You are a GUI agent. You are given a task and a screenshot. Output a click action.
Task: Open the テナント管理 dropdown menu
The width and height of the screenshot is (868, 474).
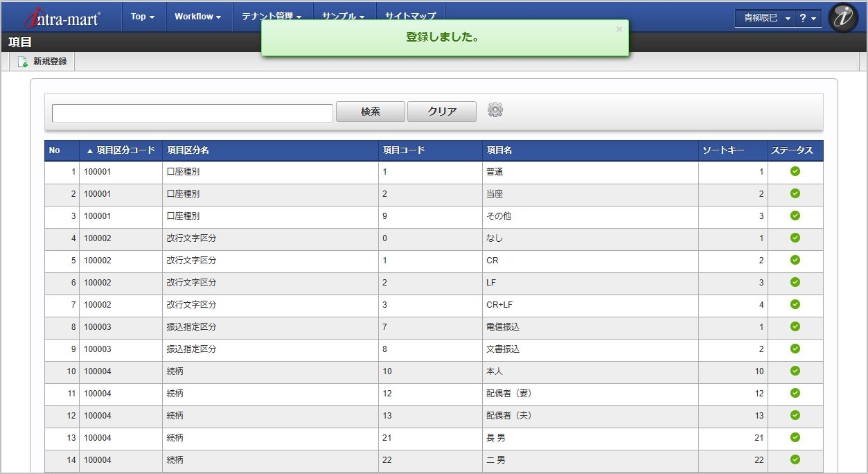coord(272,17)
